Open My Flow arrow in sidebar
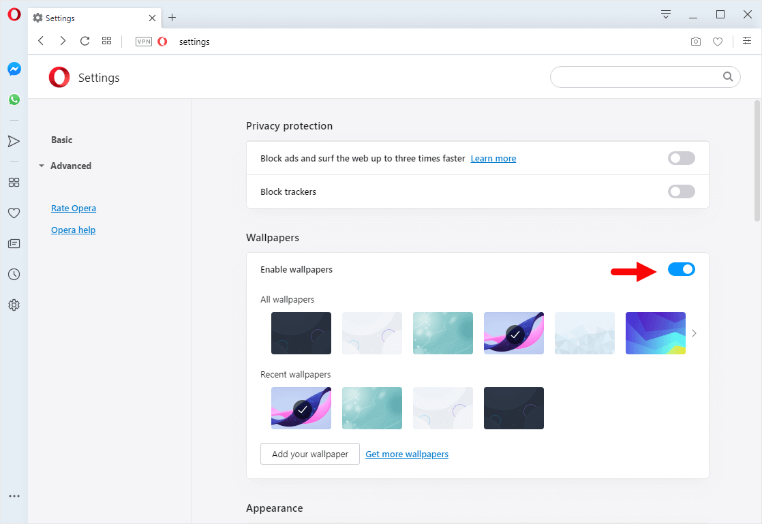Screen dimensions: 762x524 tap(14, 141)
